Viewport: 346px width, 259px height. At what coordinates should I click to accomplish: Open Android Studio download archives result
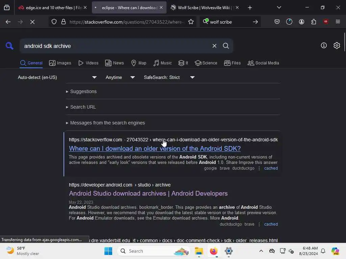pos(148,193)
